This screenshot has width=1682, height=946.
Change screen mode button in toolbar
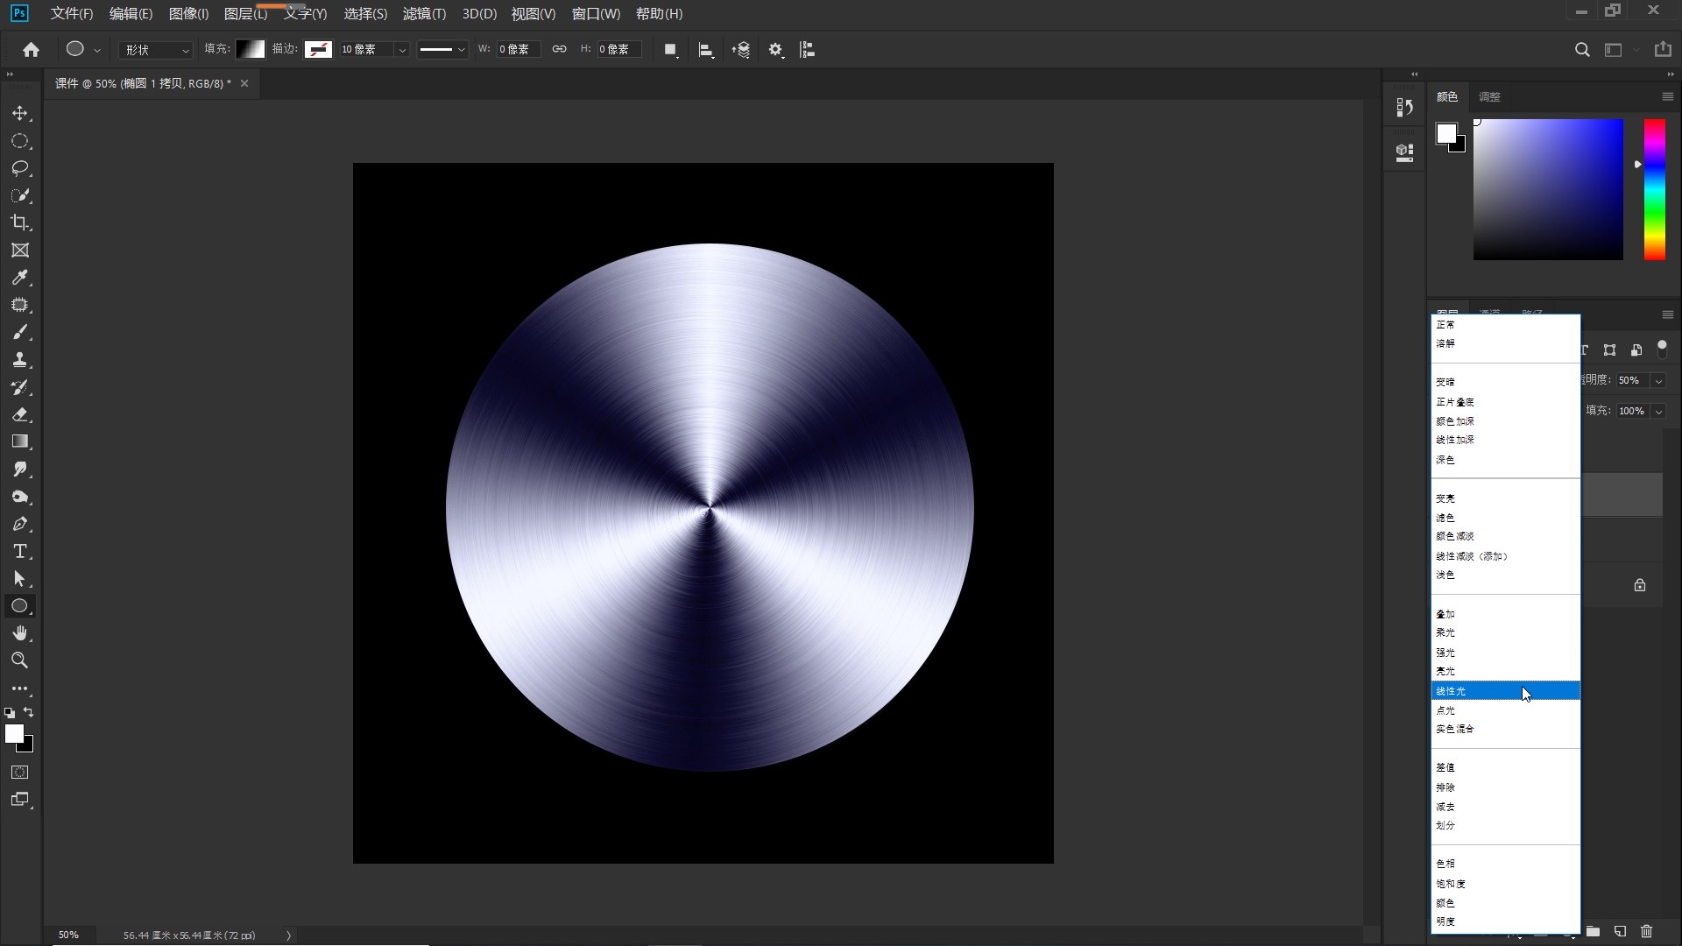coord(20,800)
